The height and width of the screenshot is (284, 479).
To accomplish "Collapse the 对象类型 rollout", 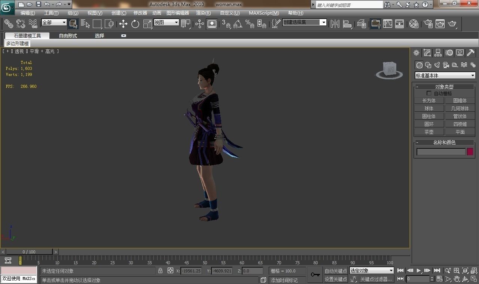I will (x=444, y=87).
